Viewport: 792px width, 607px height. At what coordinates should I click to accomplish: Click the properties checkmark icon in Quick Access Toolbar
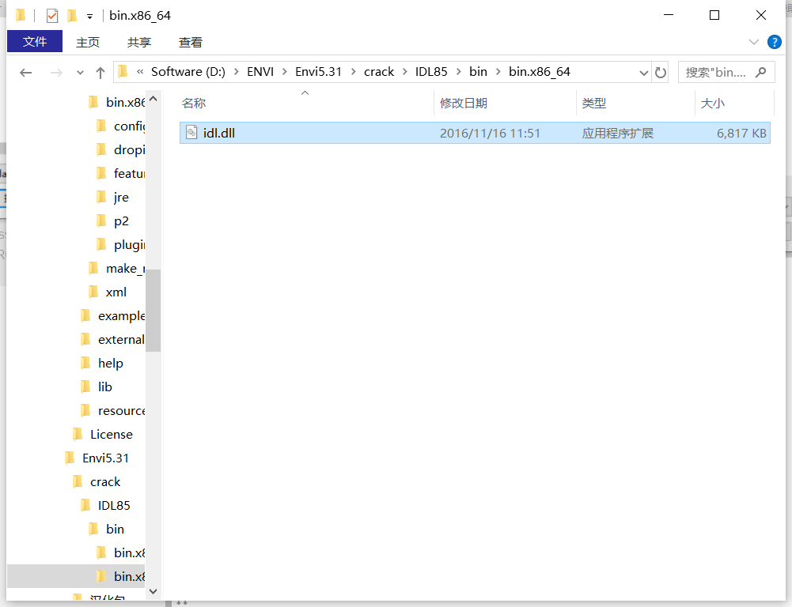[x=51, y=14]
